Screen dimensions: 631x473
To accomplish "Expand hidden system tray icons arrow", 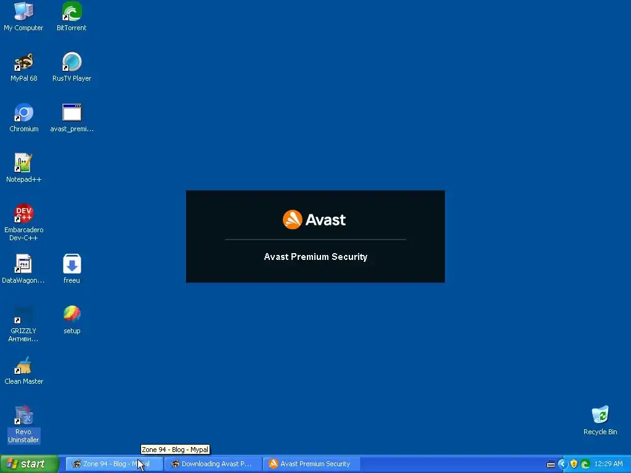I will tap(563, 464).
